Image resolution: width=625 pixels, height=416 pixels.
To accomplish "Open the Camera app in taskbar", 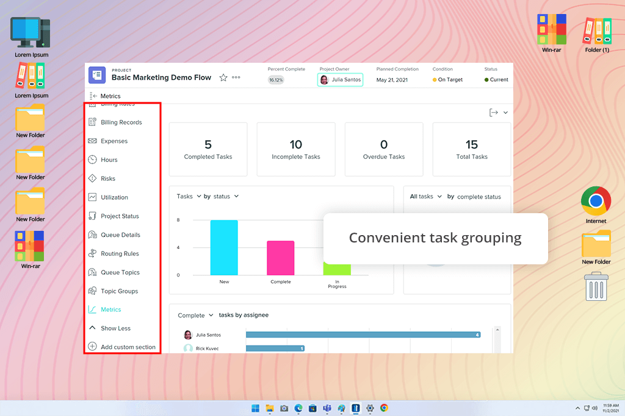I will (284, 408).
